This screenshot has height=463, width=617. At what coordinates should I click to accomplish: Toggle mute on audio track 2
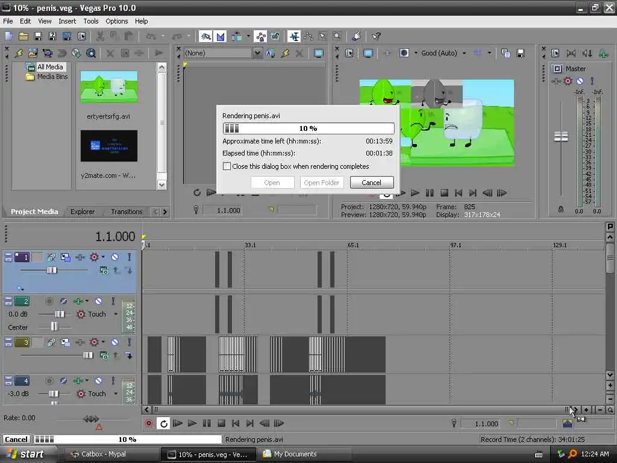98,301
